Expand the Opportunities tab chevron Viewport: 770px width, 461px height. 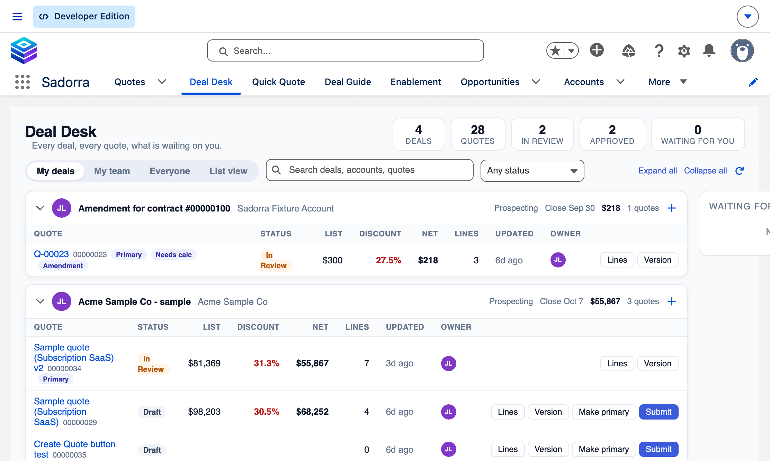(x=536, y=82)
